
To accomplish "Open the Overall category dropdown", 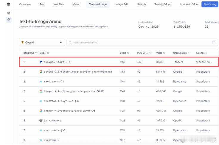I will (x=42, y=43).
